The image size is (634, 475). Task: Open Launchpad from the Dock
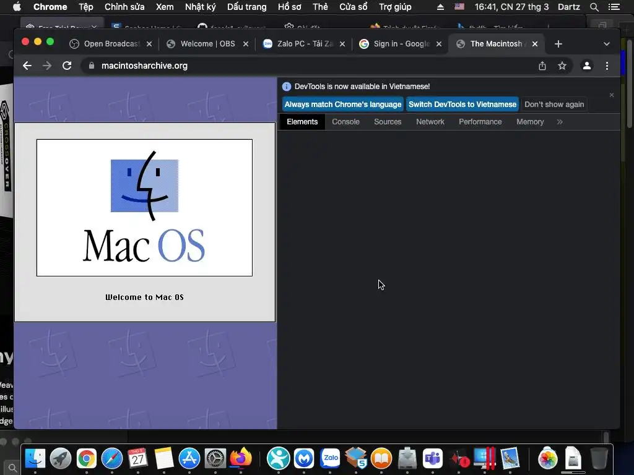(x=61, y=458)
